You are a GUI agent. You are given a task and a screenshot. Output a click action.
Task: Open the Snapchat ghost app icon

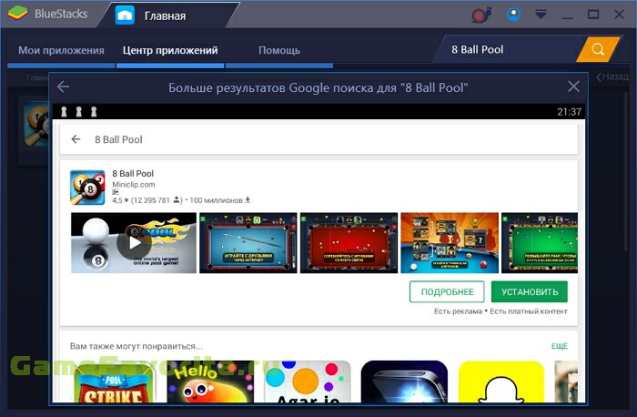coord(501,382)
